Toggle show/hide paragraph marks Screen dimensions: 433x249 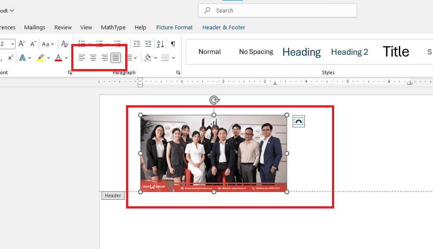click(173, 44)
